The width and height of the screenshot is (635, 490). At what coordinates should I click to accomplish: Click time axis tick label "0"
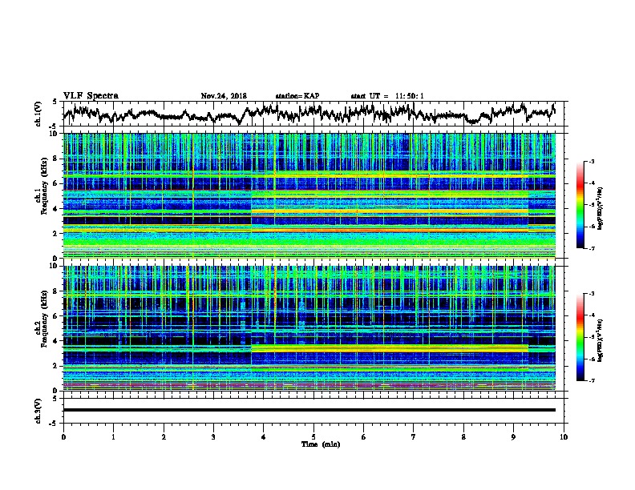click(x=63, y=437)
